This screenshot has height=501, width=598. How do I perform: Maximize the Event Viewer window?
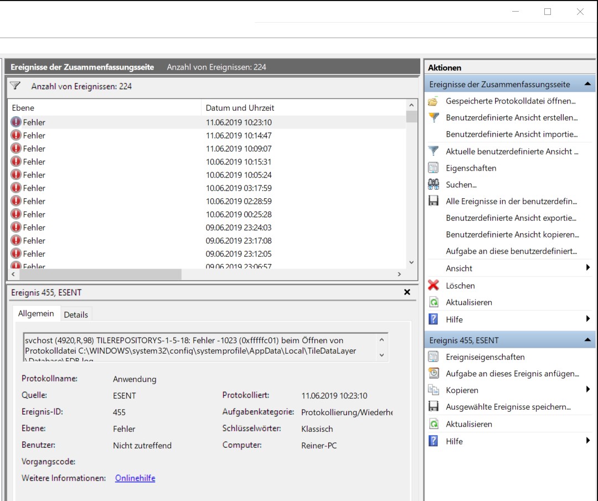[548, 12]
